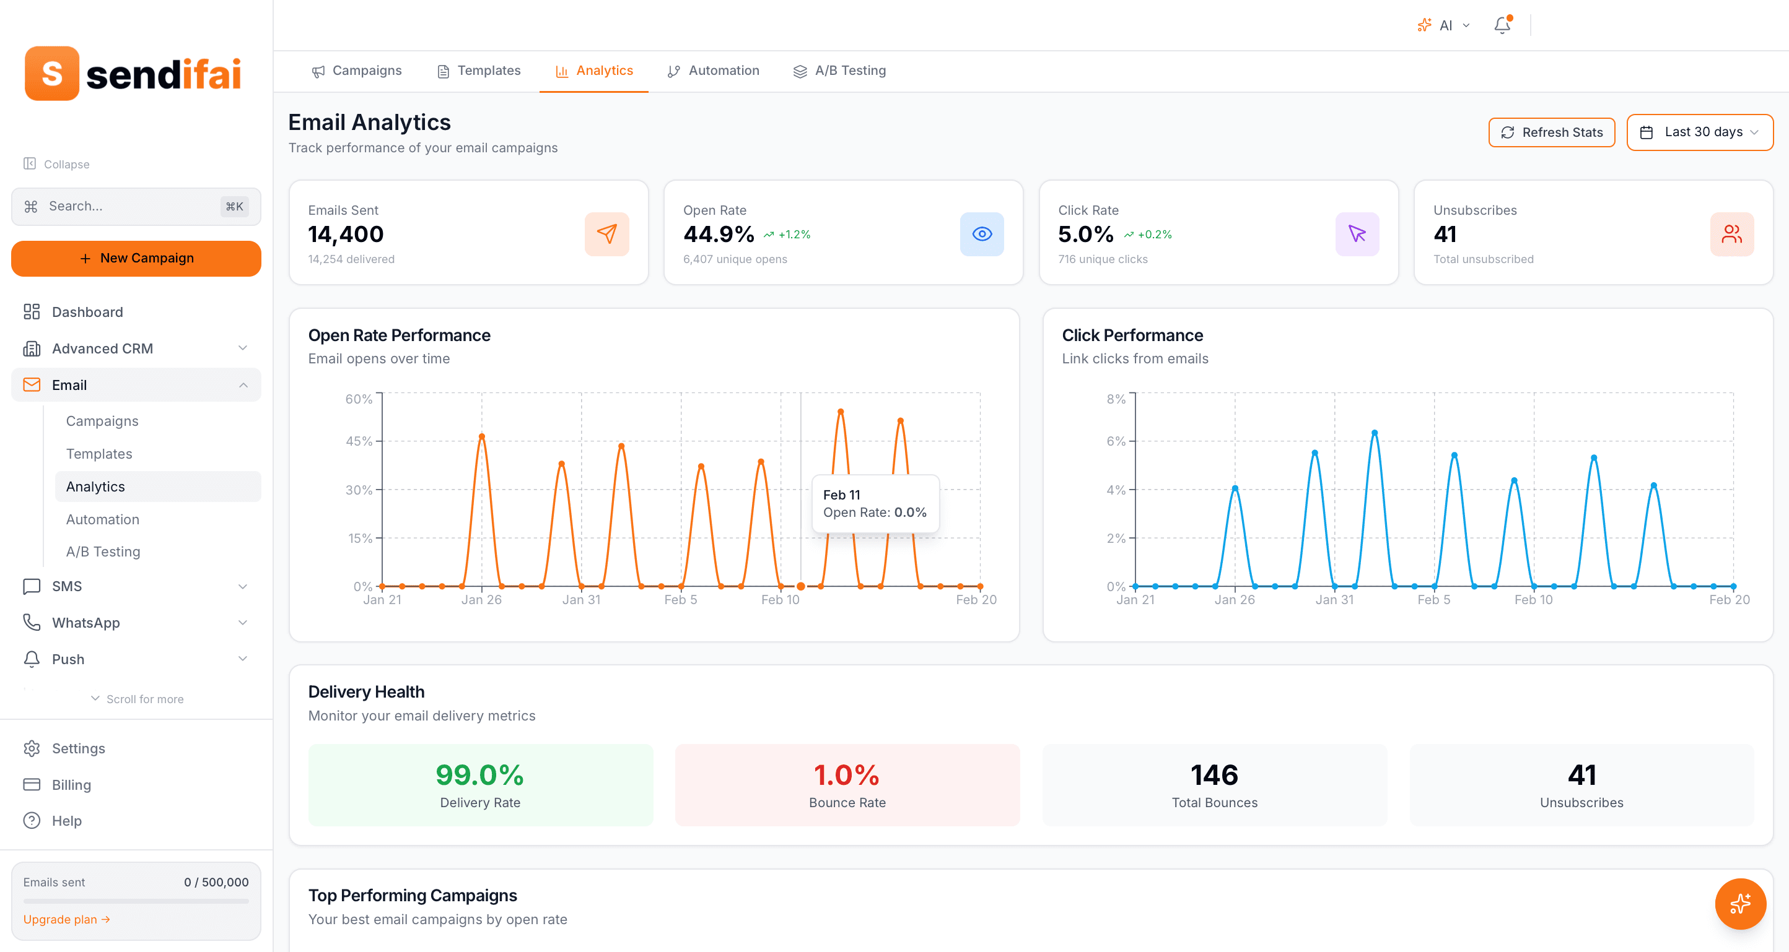This screenshot has height=952, width=1789.
Task: Click the Unsubscribes people icon
Action: 1731,234
